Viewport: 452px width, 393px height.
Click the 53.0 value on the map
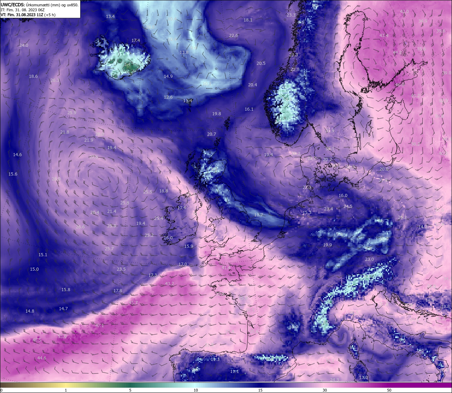62,337
